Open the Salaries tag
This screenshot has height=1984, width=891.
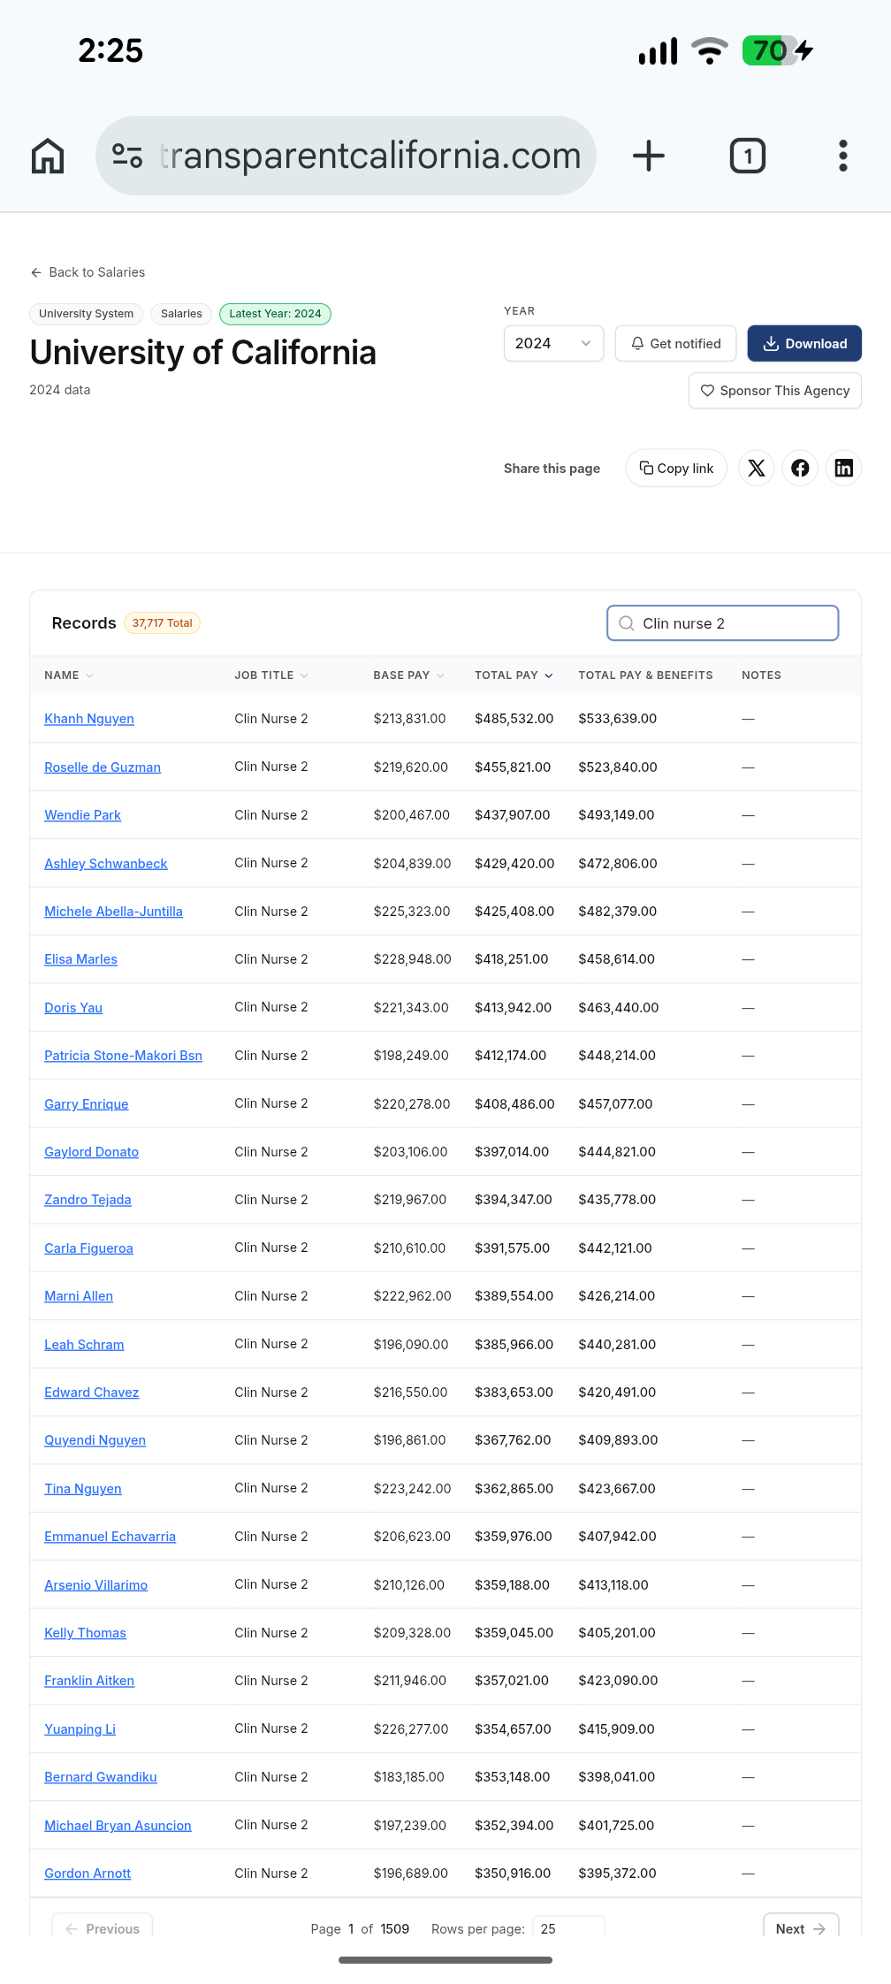click(181, 314)
